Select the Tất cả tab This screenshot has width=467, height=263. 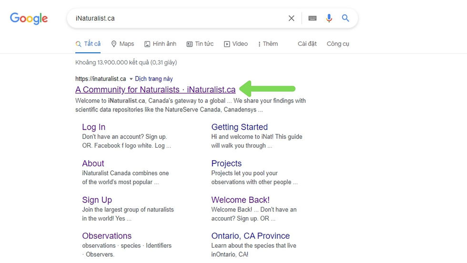click(x=88, y=44)
